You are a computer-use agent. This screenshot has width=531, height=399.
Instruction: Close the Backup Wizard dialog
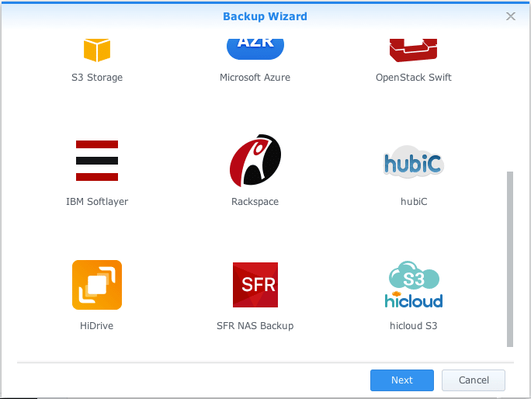coord(511,16)
